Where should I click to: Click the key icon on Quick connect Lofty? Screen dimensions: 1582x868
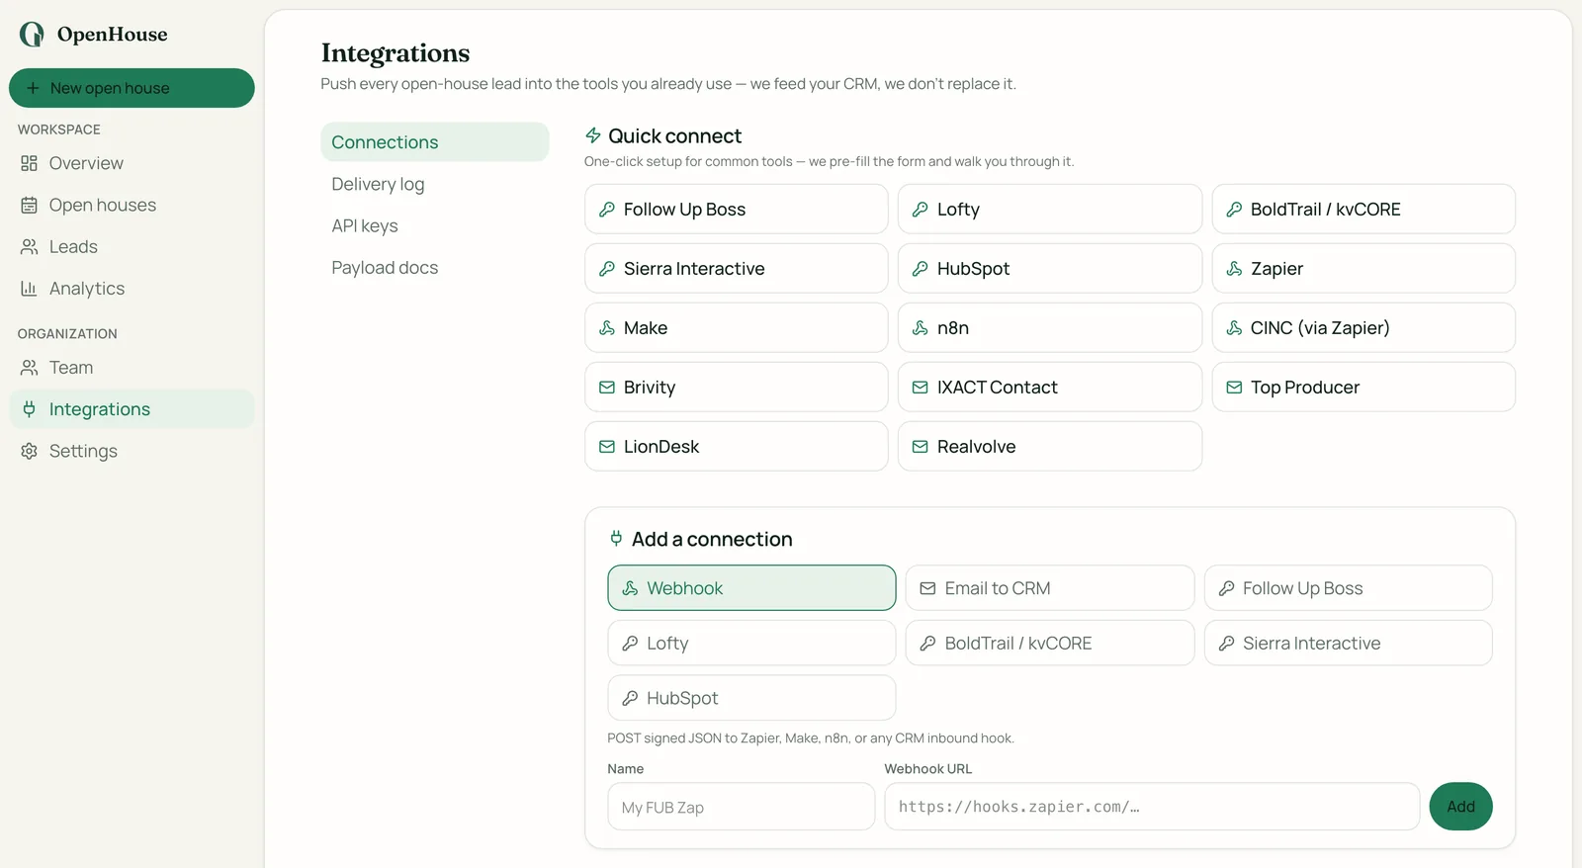pos(921,210)
